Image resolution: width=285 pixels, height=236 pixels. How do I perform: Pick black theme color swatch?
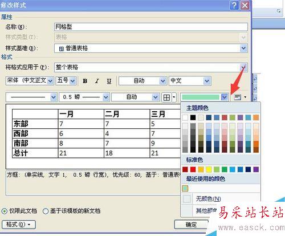tap(193, 117)
